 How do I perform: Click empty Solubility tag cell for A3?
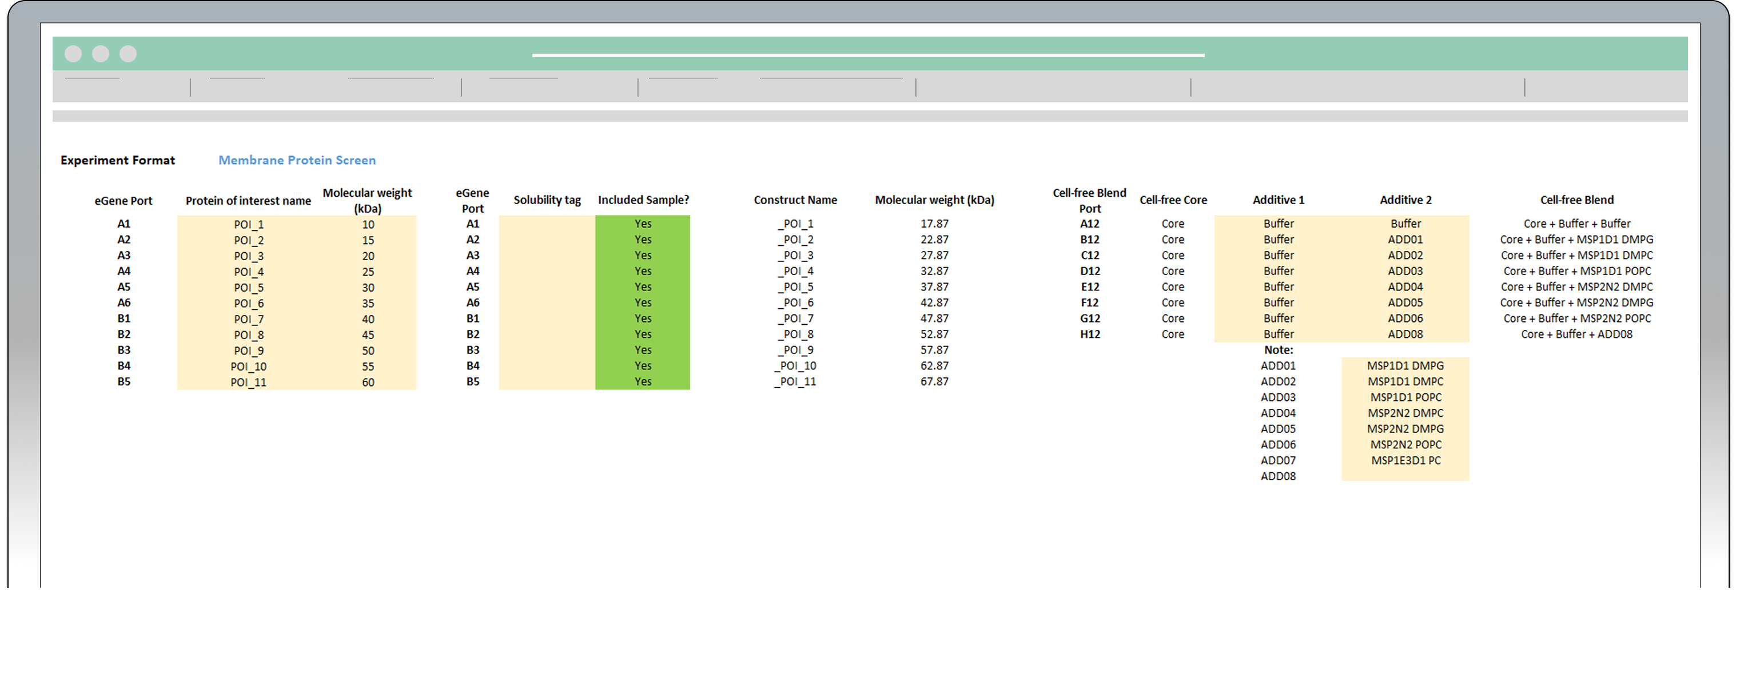click(x=547, y=256)
